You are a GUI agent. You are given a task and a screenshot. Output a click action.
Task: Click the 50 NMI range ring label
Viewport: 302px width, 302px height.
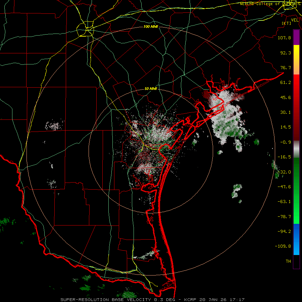click(151, 89)
